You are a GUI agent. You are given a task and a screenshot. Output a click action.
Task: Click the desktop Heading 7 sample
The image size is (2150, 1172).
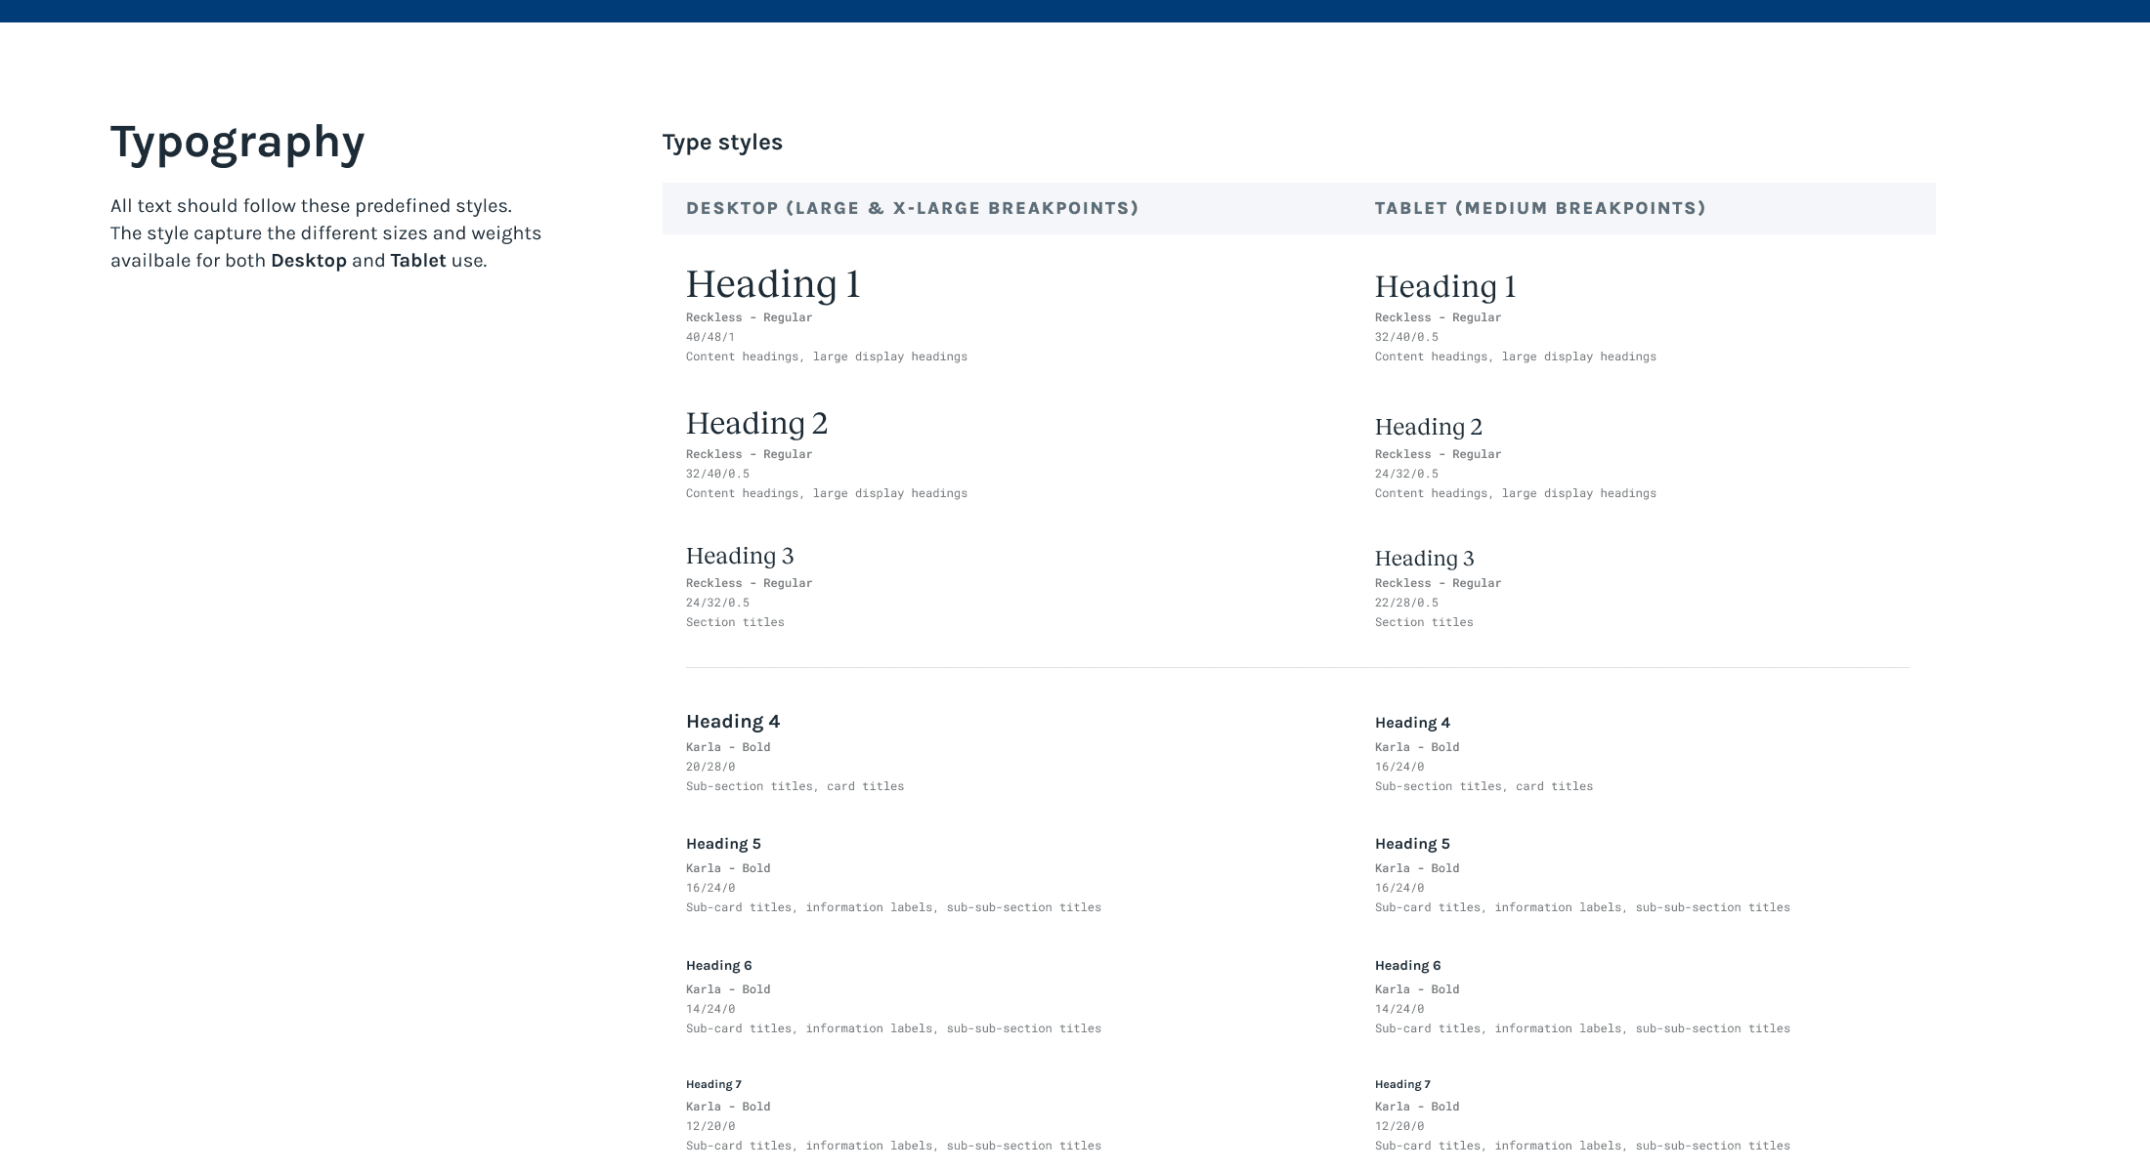click(713, 1084)
